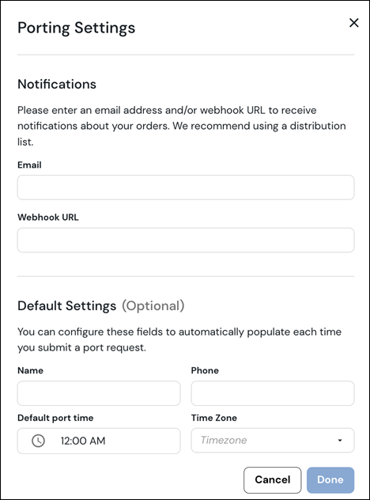Click the Timezone dropdown caret arrow
370x500 pixels.
point(340,441)
